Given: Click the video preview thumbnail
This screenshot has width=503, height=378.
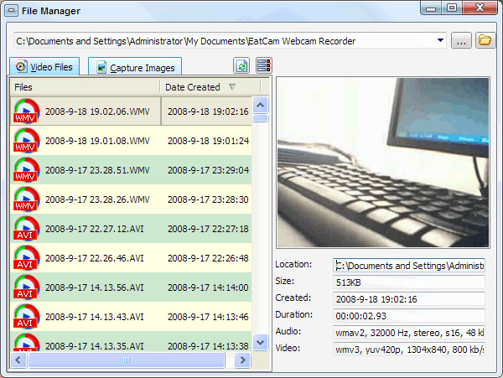Looking at the screenshot, I should point(383,163).
